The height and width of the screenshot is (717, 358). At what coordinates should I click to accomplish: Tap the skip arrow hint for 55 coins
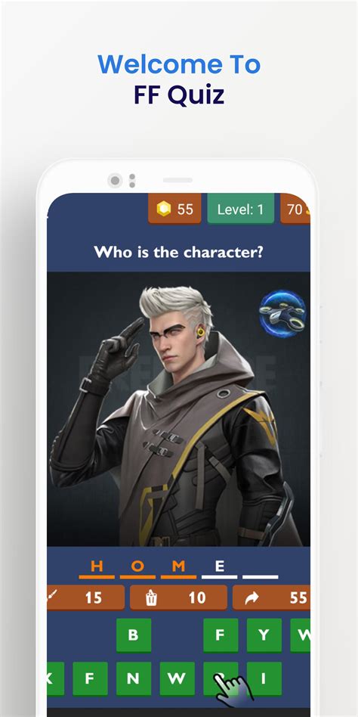271,597
